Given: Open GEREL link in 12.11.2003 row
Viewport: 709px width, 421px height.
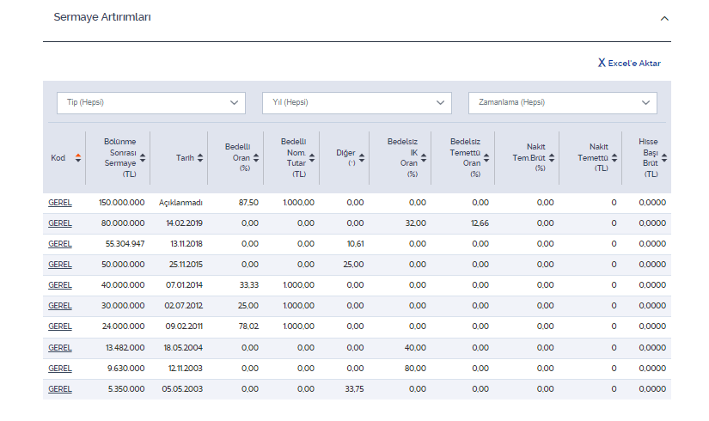Looking at the screenshot, I should click(x=60, y=369).
